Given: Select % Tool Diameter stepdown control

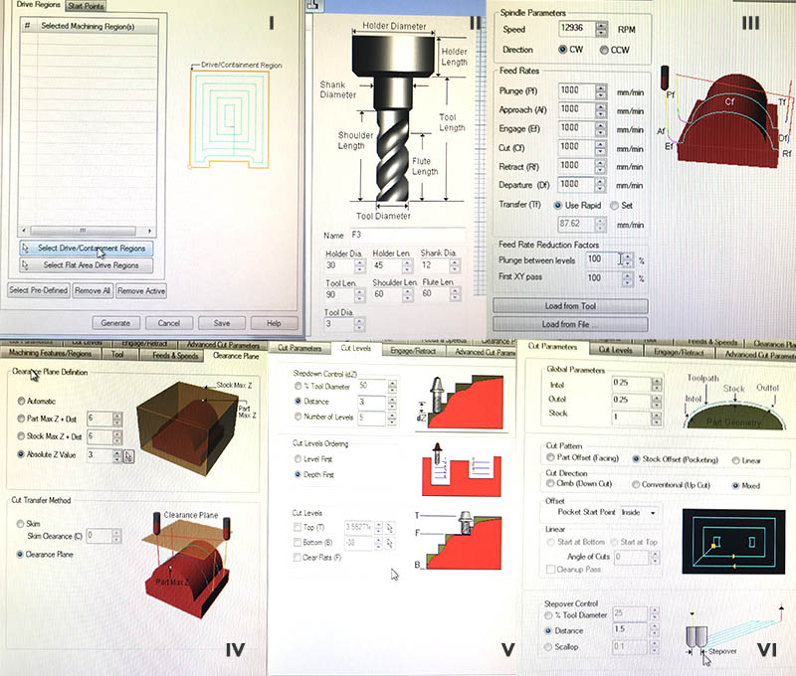Looking at the screenshot, I should click(x=298, y=386).
